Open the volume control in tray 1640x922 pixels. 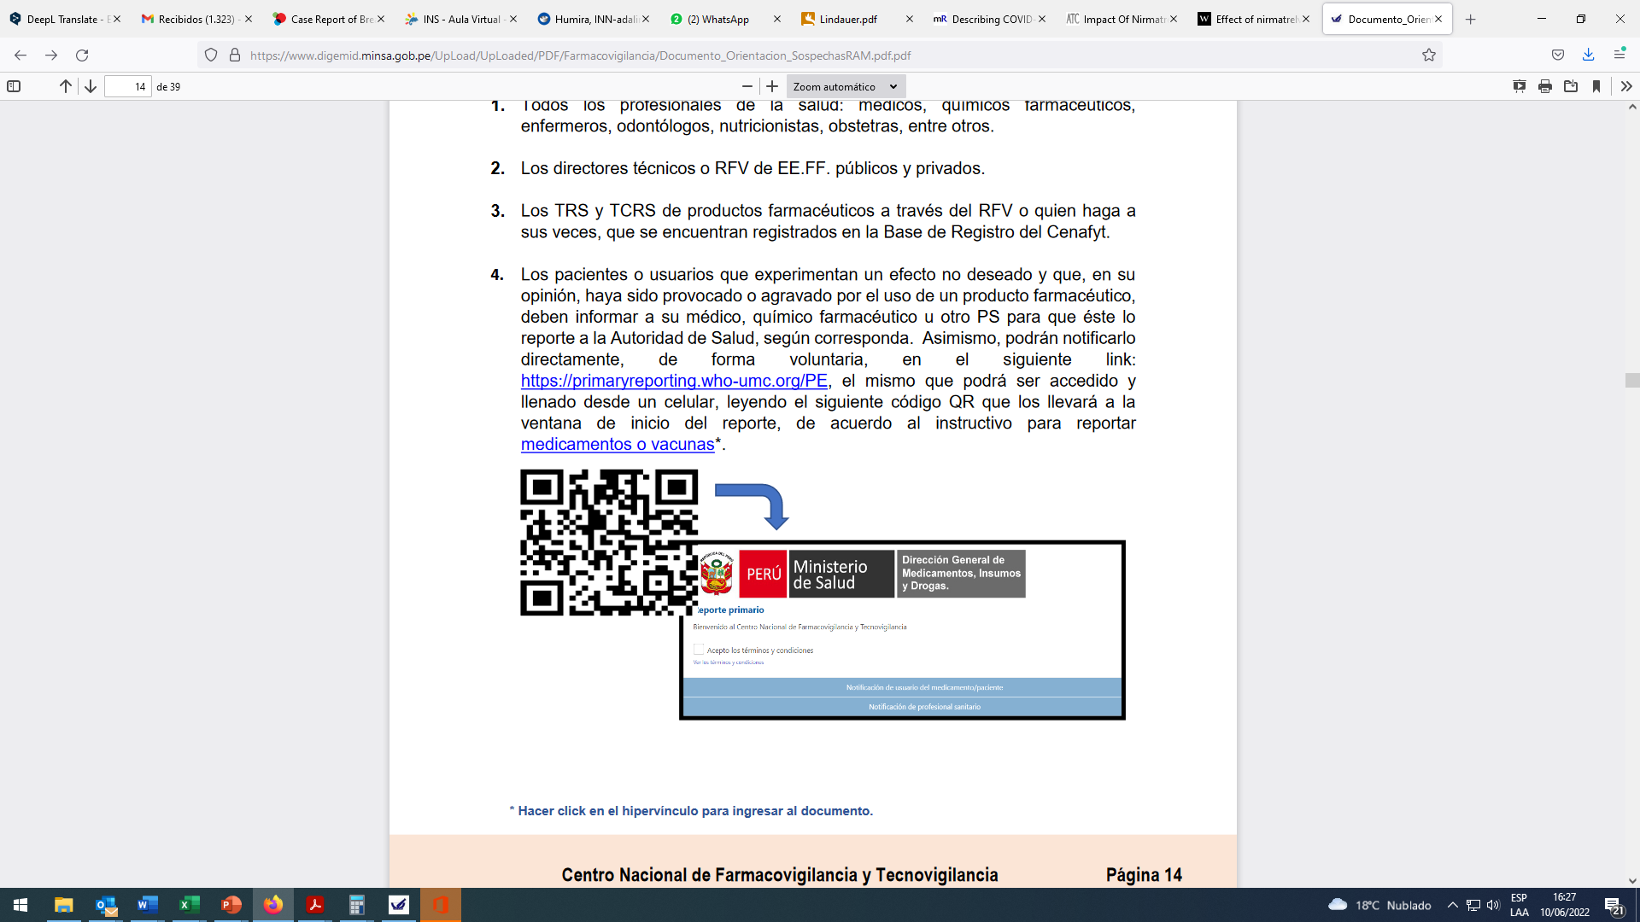click(1493, 905)
